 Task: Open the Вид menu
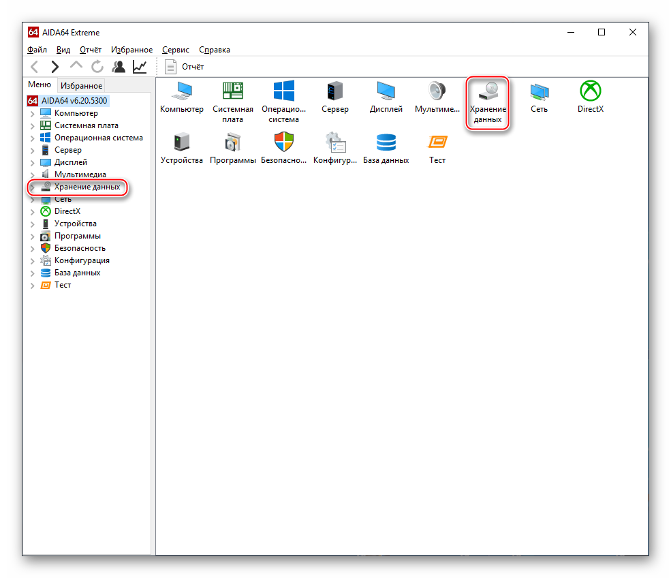pyautogui.click(x=63, y=50)
